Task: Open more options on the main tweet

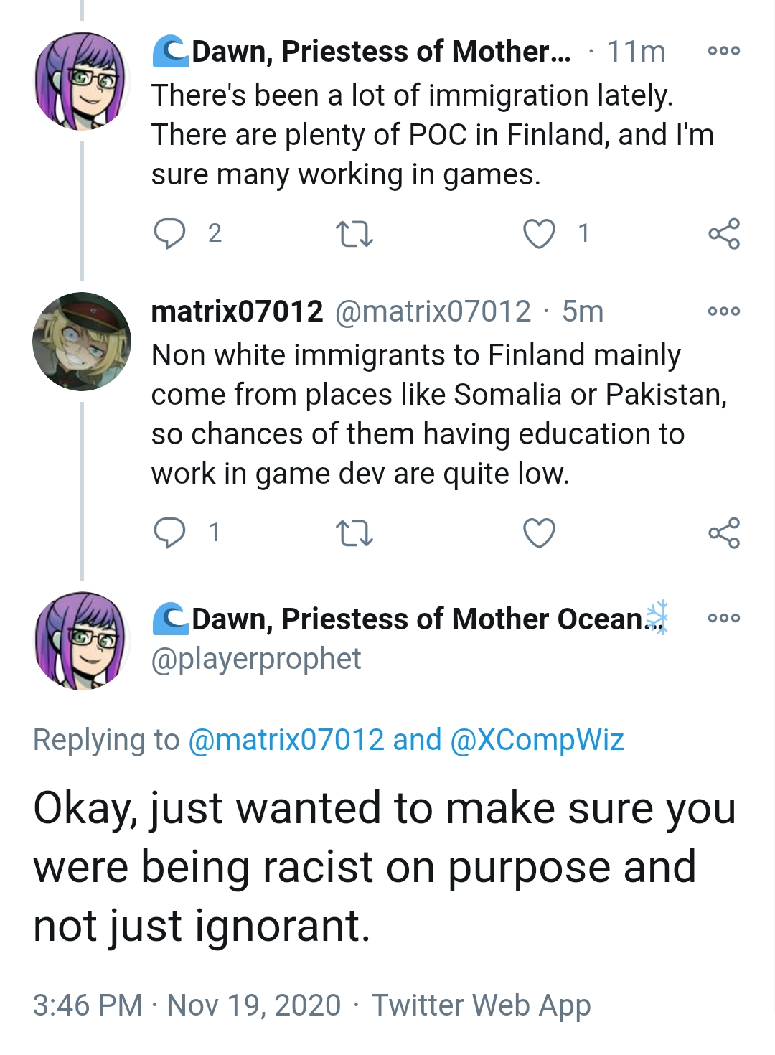Action: coord(723,618)
